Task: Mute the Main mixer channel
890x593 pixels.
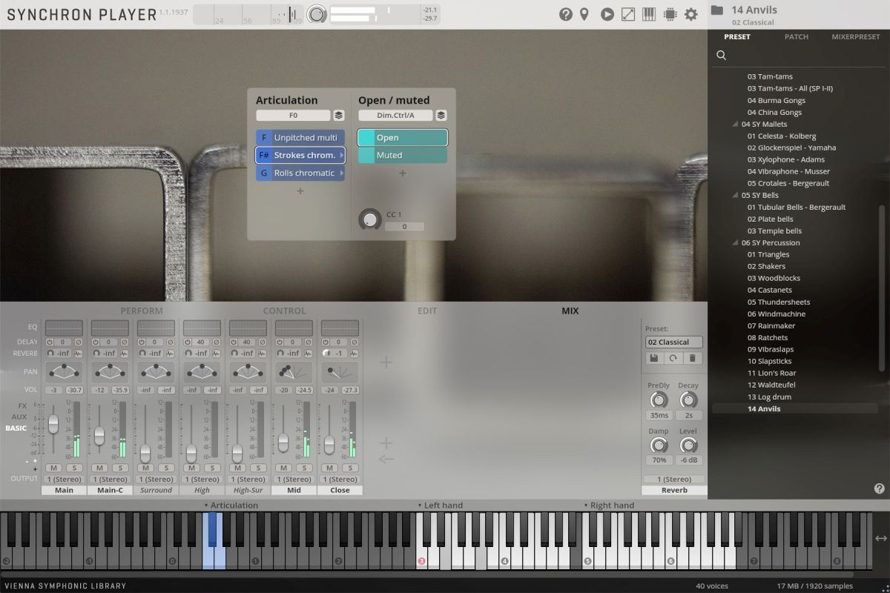Action: tap(53, 468)
